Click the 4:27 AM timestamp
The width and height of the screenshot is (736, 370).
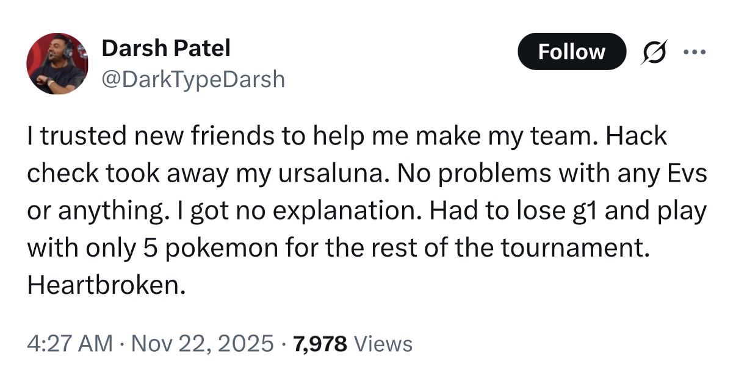pyautogui.click(x=69, y=344)
